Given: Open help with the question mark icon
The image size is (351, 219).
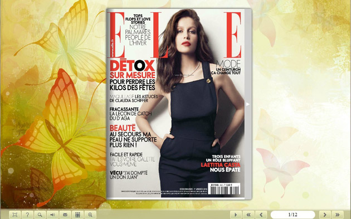Looking at the screenshot, I should [27, 215].
